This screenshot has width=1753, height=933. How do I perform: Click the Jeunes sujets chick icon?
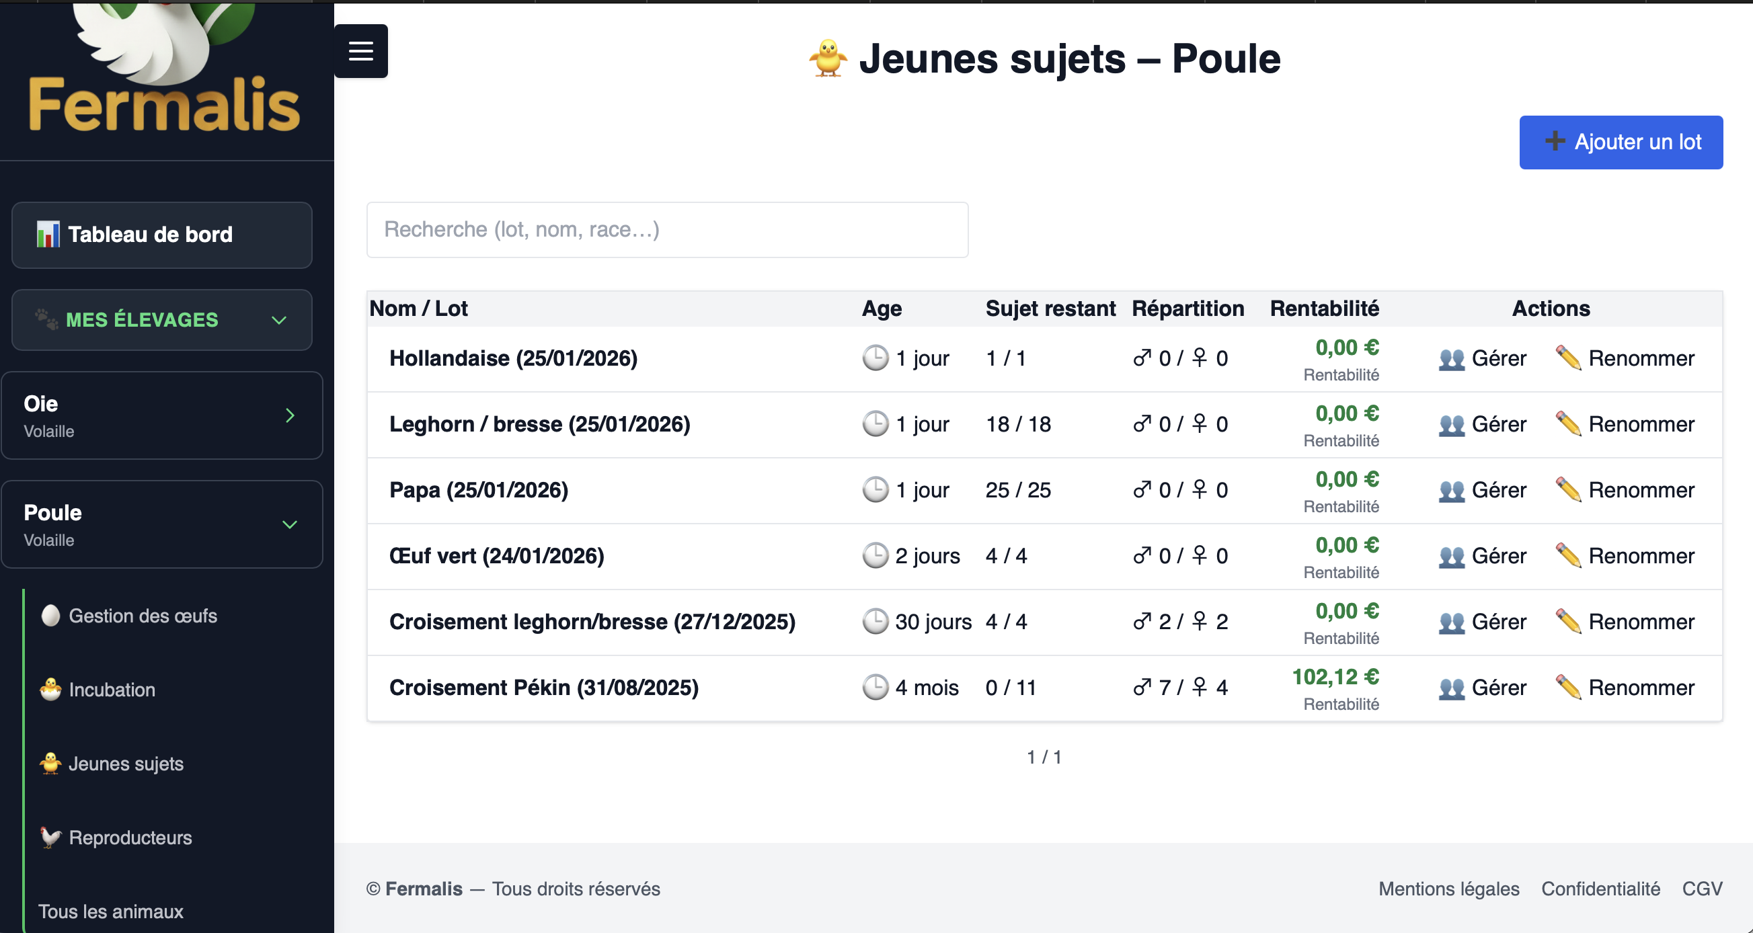coord(50,764)
